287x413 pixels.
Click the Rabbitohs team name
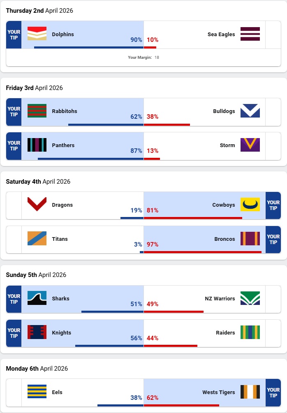tap(65, 111)
